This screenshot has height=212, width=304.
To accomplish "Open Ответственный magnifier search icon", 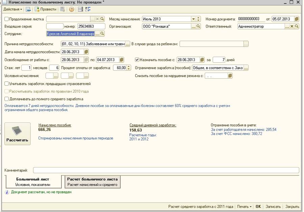I will click(x=297, y=26).
